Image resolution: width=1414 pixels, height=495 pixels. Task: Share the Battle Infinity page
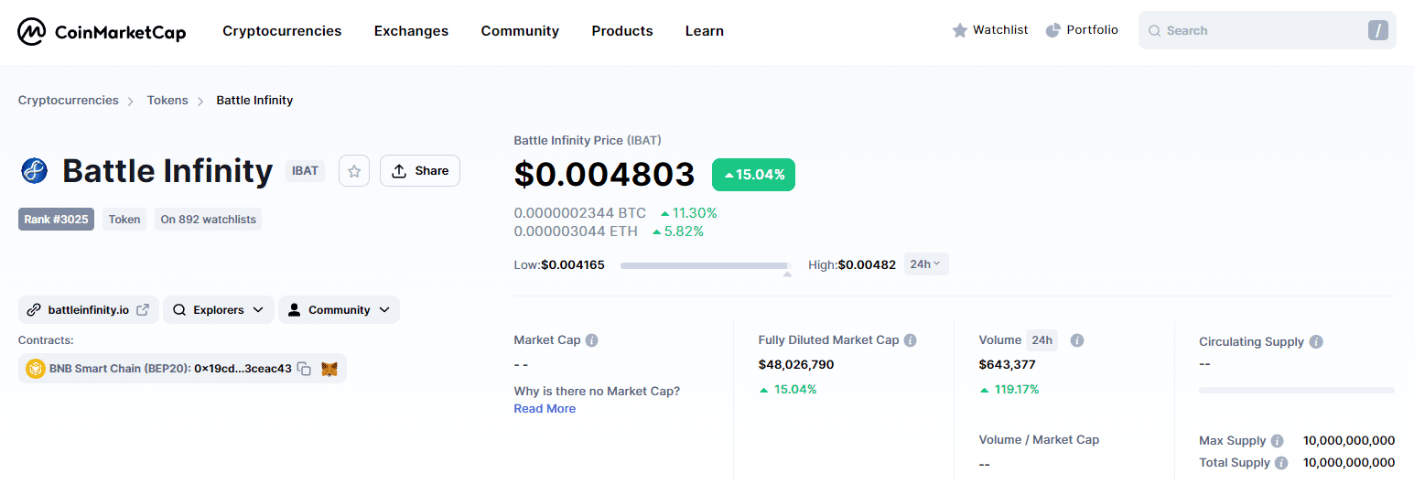[420, 171]
